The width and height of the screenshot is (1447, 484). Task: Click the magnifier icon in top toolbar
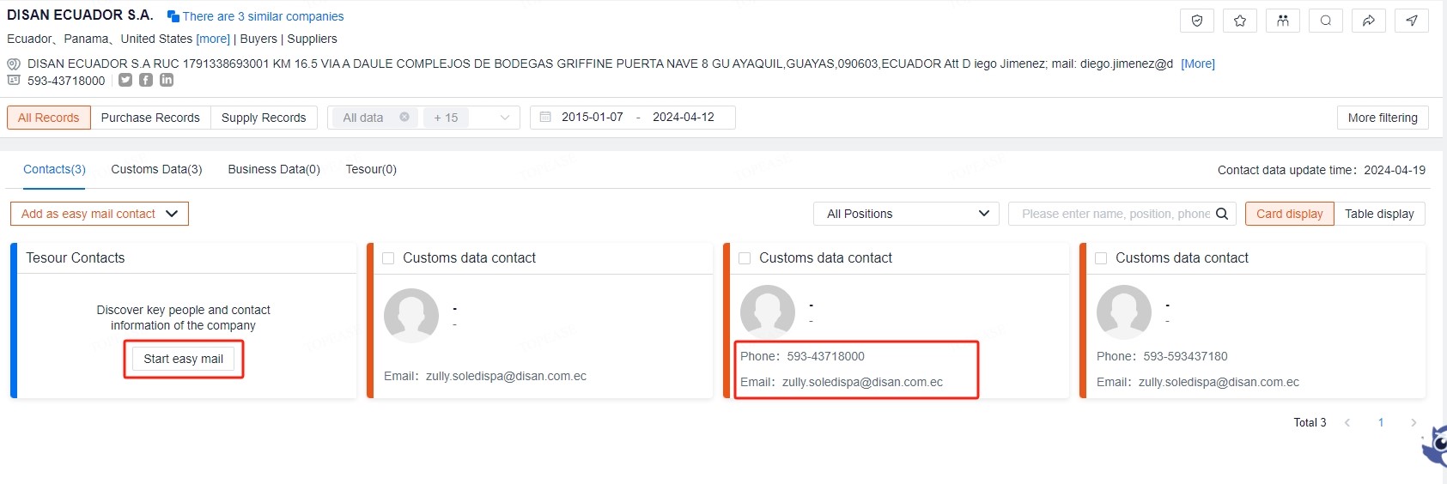pyautogui.click(x=1326, y=21)
